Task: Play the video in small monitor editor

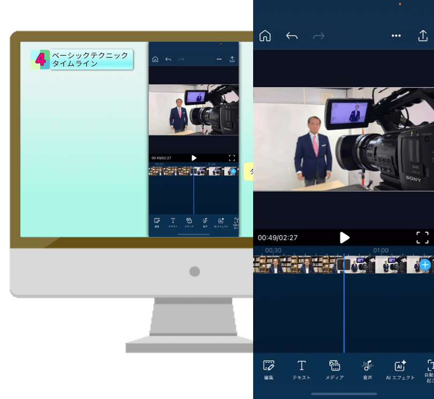Action: [194, 158]
